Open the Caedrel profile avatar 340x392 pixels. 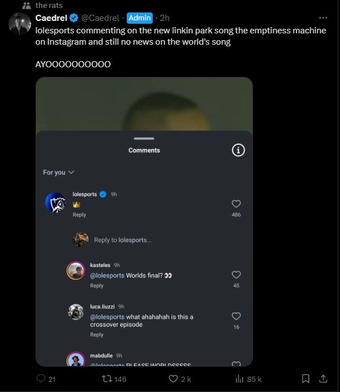coord(20,24)
